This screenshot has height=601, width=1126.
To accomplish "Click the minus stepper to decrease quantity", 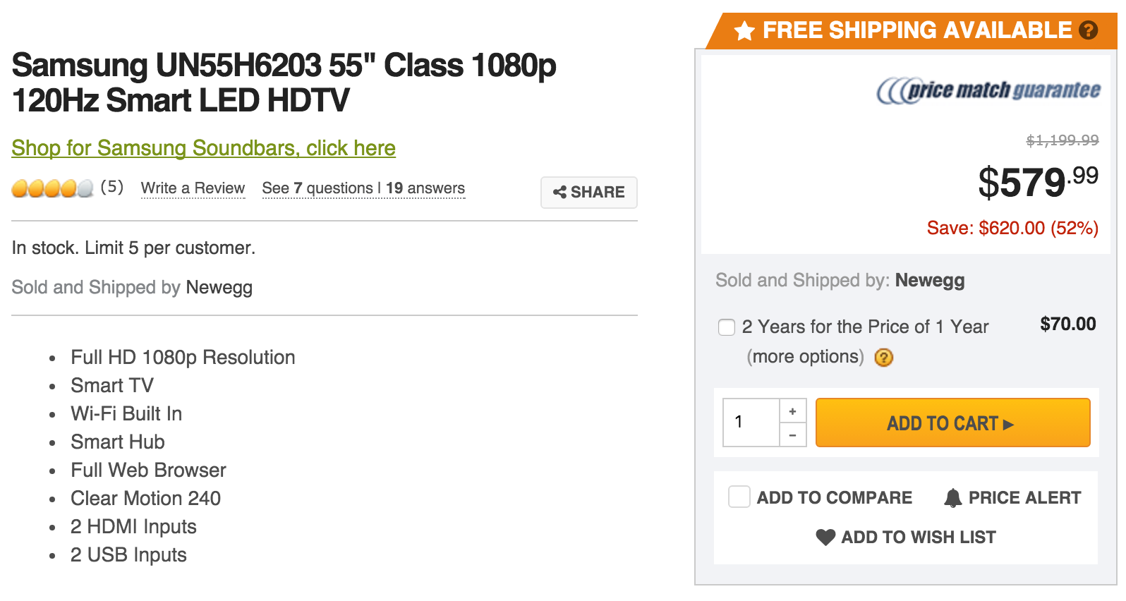I will click(793, 435).
